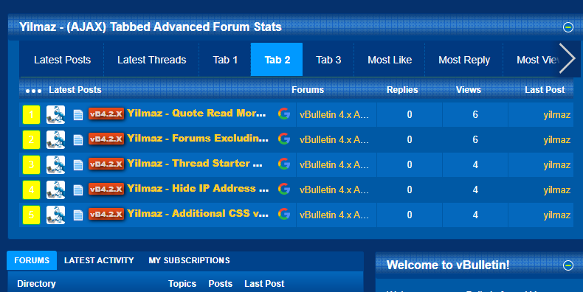Open the Yilmaz - Forums Excludin... thread
The height and width of the screenshot is (292, 583).
pos(198,138)
